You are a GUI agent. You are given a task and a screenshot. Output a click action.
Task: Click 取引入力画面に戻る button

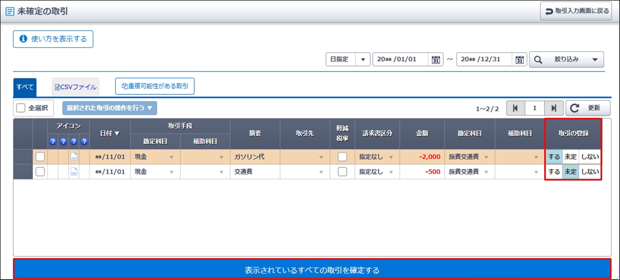(576, 11)
